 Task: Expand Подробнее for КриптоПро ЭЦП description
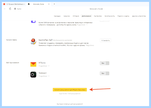point(90,45)
